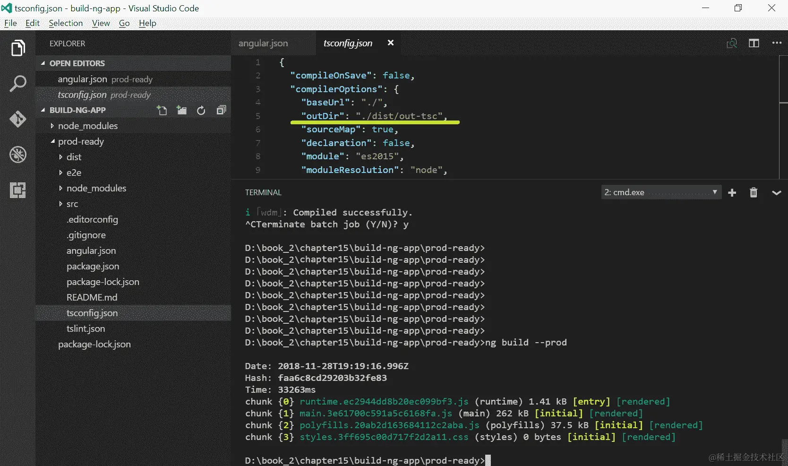
Task: Switch to the angular.json editor tab
Action: coord(273,43)
